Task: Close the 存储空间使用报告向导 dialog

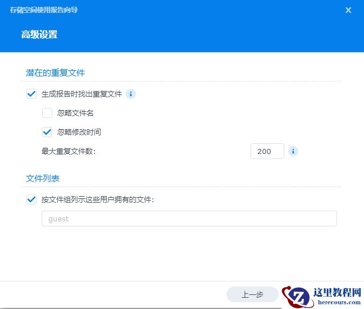Action: click(348, 10)
